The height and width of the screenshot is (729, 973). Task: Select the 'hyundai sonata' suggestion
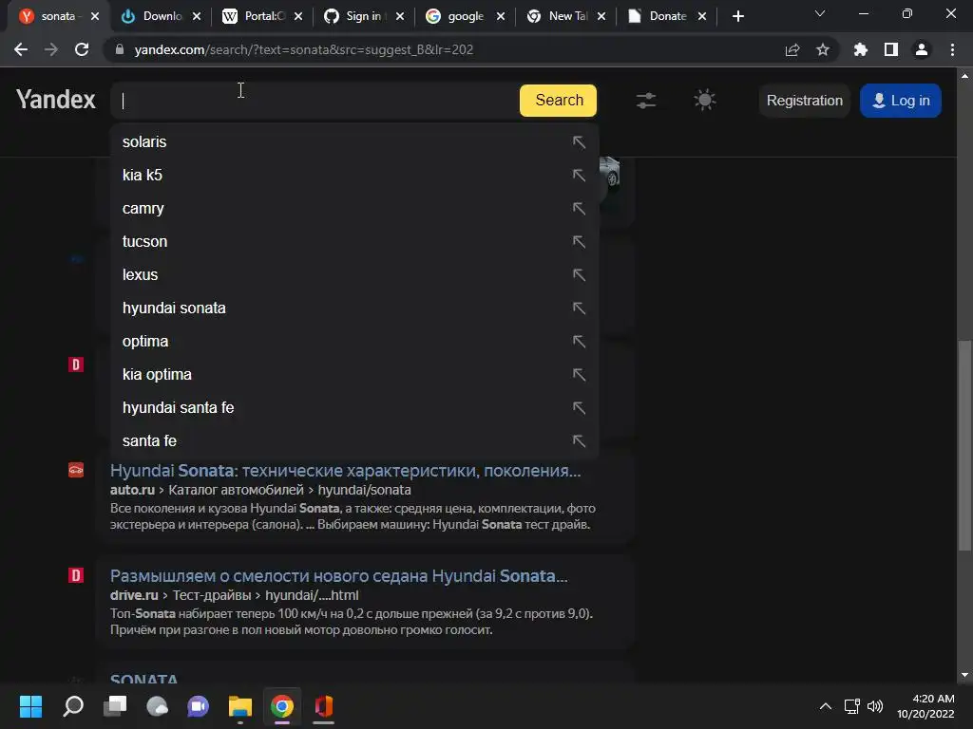tap(354, 308)
